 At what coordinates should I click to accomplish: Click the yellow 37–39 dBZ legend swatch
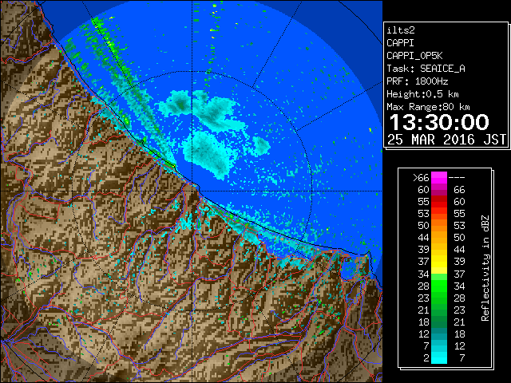(x=439, y=262)
